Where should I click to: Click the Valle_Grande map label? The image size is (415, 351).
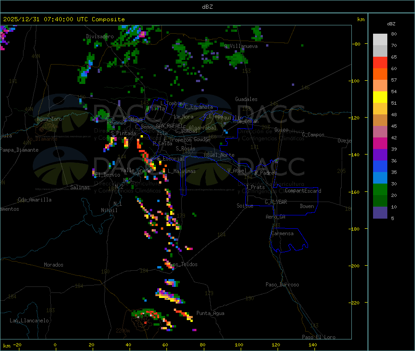(137, 170)
